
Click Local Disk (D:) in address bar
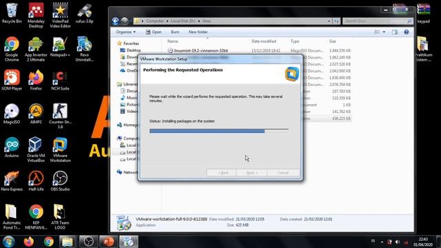(183, 21)
